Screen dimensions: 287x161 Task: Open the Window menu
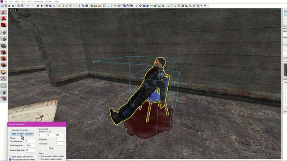click(x=49, y=1)
